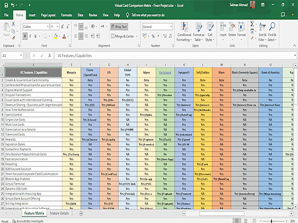Click the Increase Font Size icon
The height and width of the screenshot is (223, 298).
pos(62,27)
